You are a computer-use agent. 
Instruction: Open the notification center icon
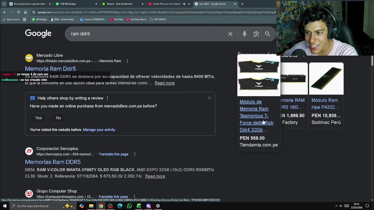[367, 206]
